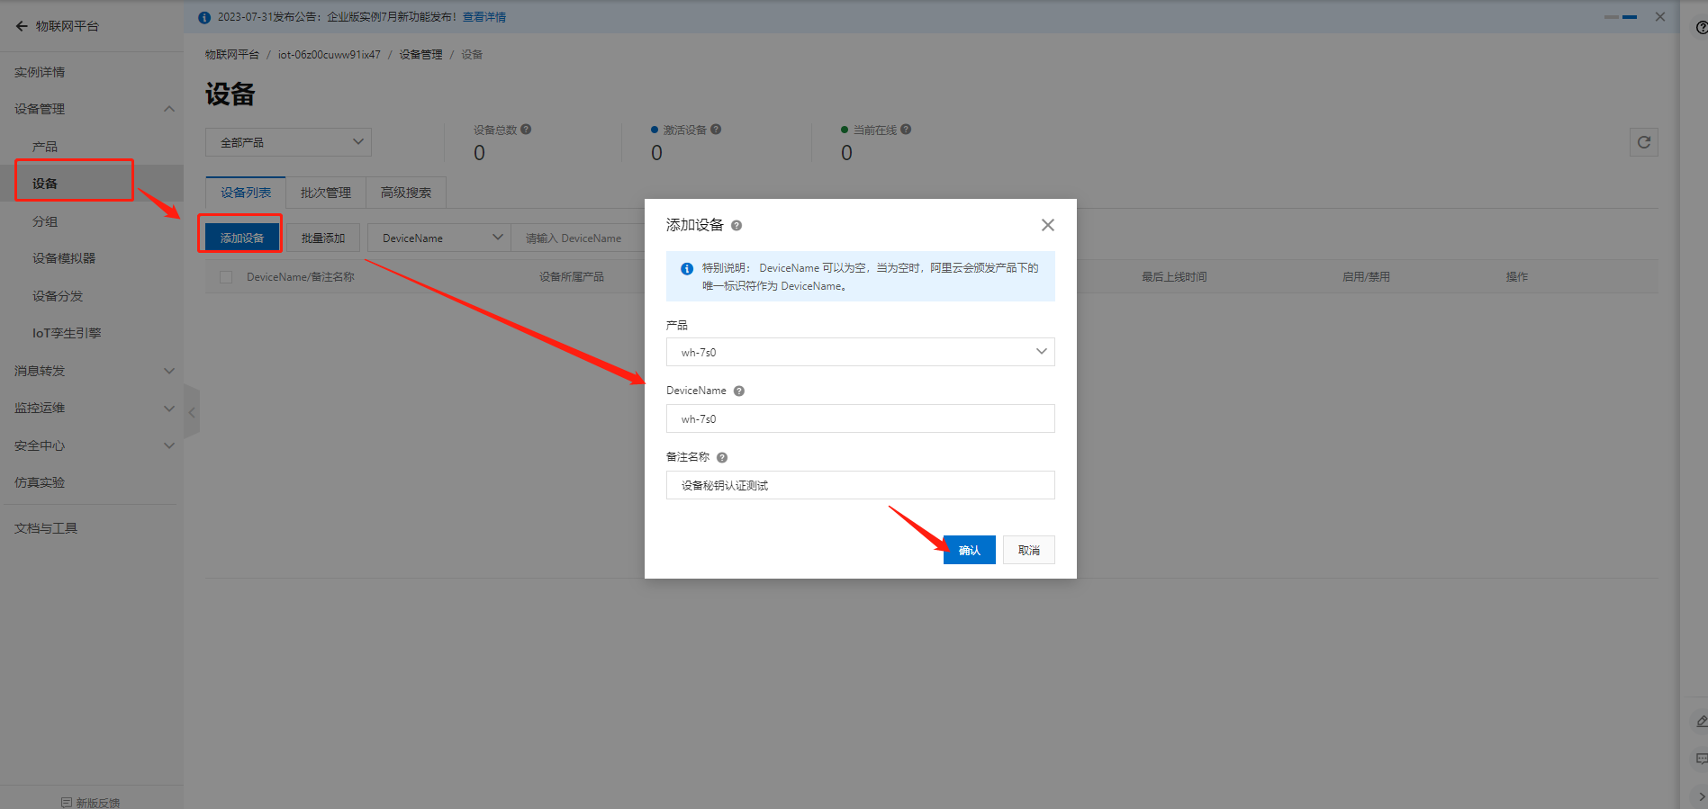
Task: Click help icon beside 备注名称 label
Action: [722, 458]
